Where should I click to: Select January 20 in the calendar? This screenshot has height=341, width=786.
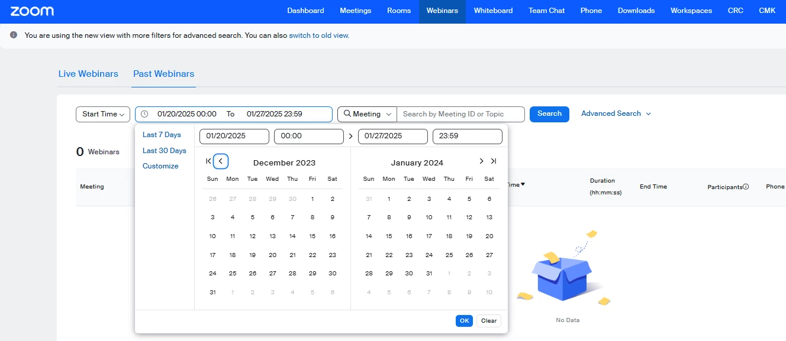pyautogui.click(x=489, y=236)
